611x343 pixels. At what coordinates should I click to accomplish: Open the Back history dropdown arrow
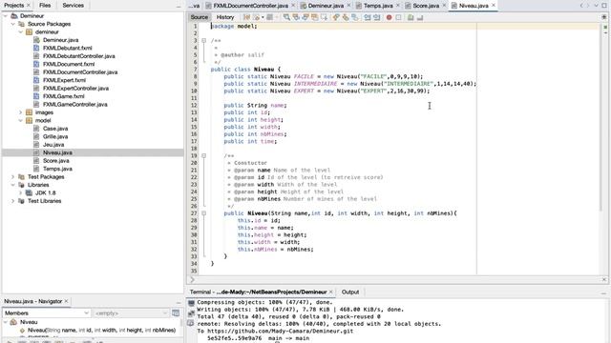pyautogui.click(x=263, y=17)
